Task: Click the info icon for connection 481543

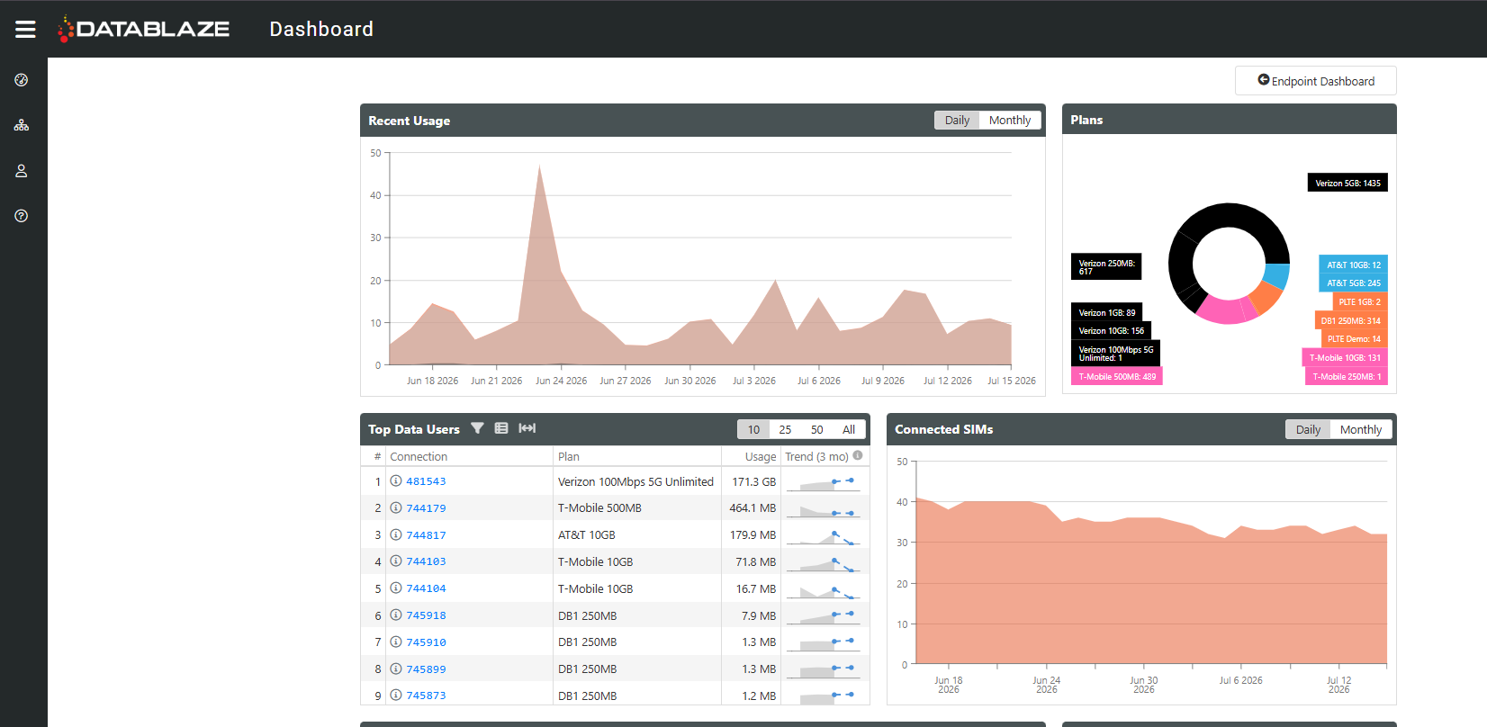Action: (396, 481)
